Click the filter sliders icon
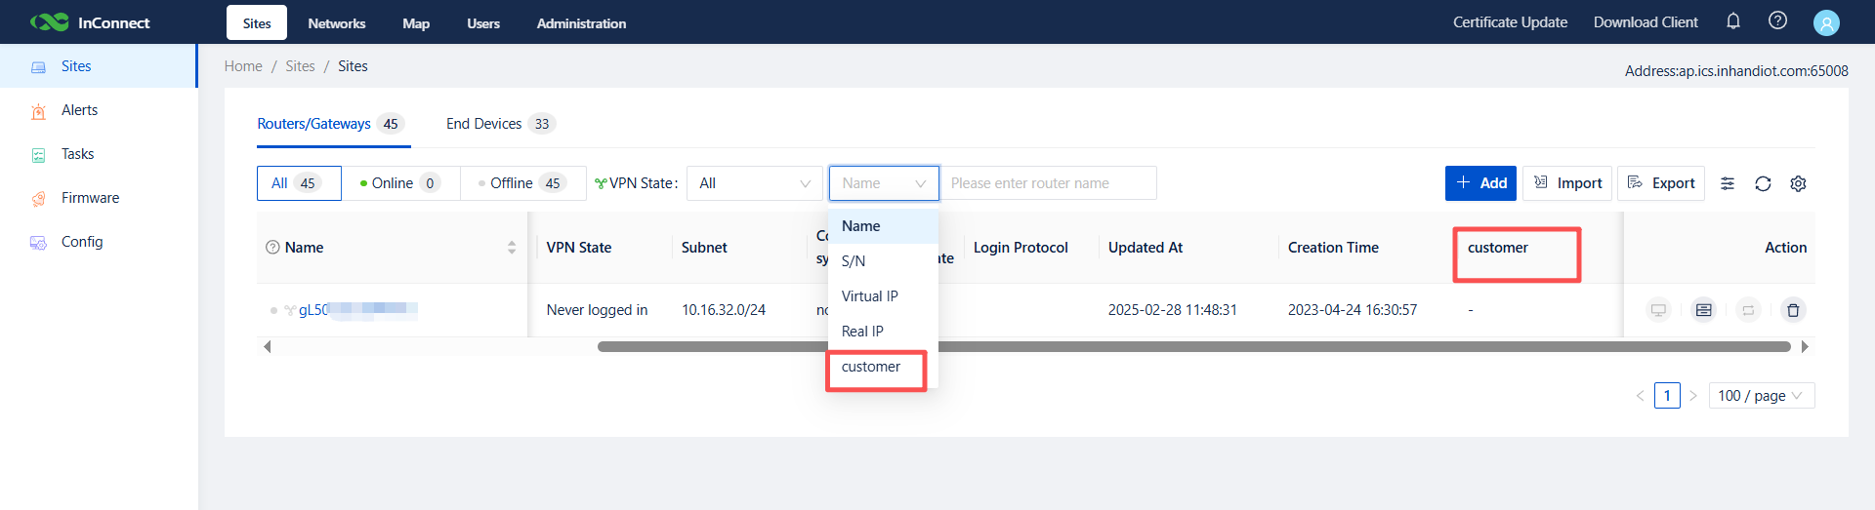 click(1728, 183)
